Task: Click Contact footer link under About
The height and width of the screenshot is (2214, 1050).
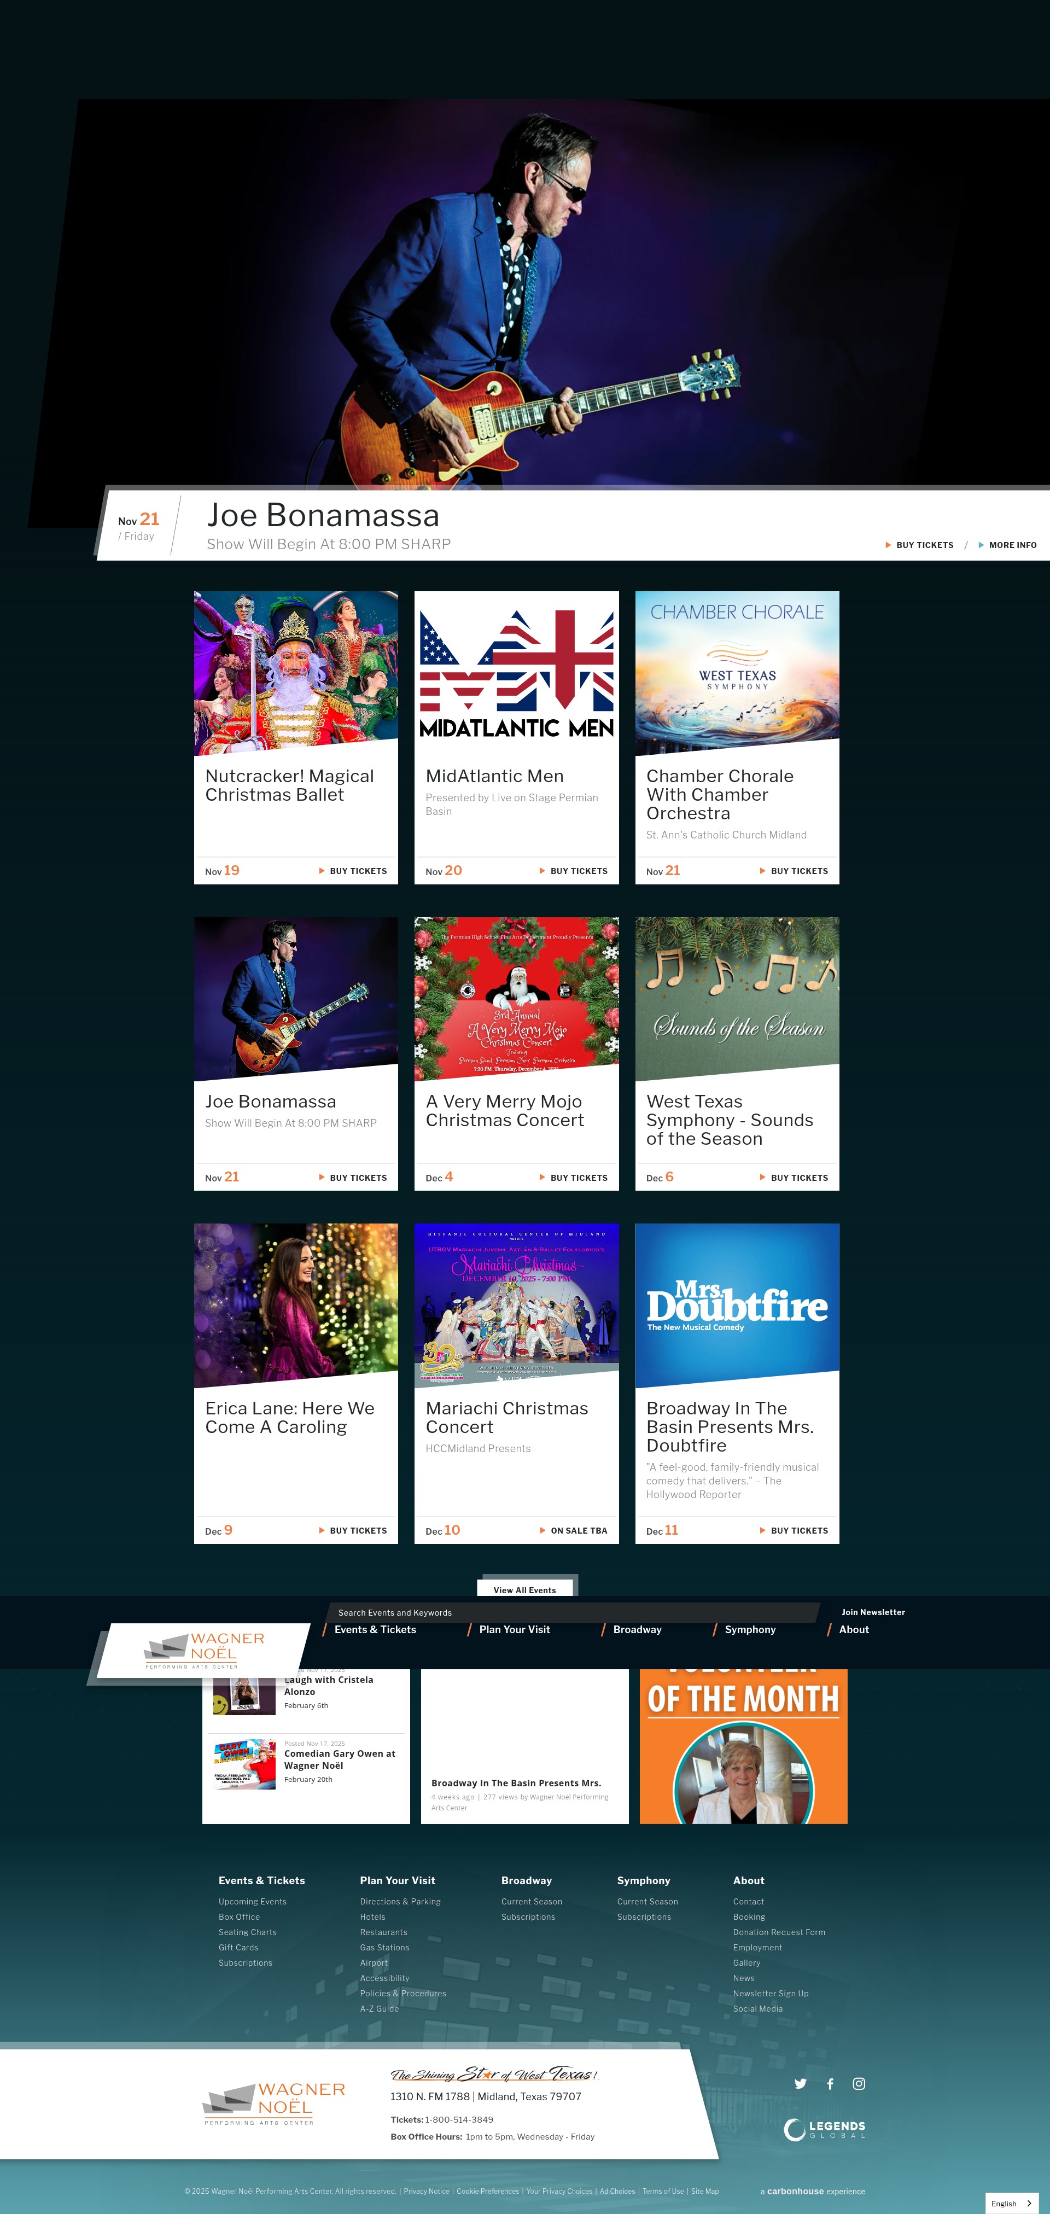Action: pos(749,1901)
